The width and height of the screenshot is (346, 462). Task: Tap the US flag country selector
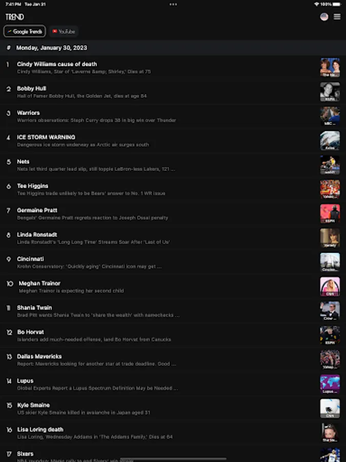(324, 17)
